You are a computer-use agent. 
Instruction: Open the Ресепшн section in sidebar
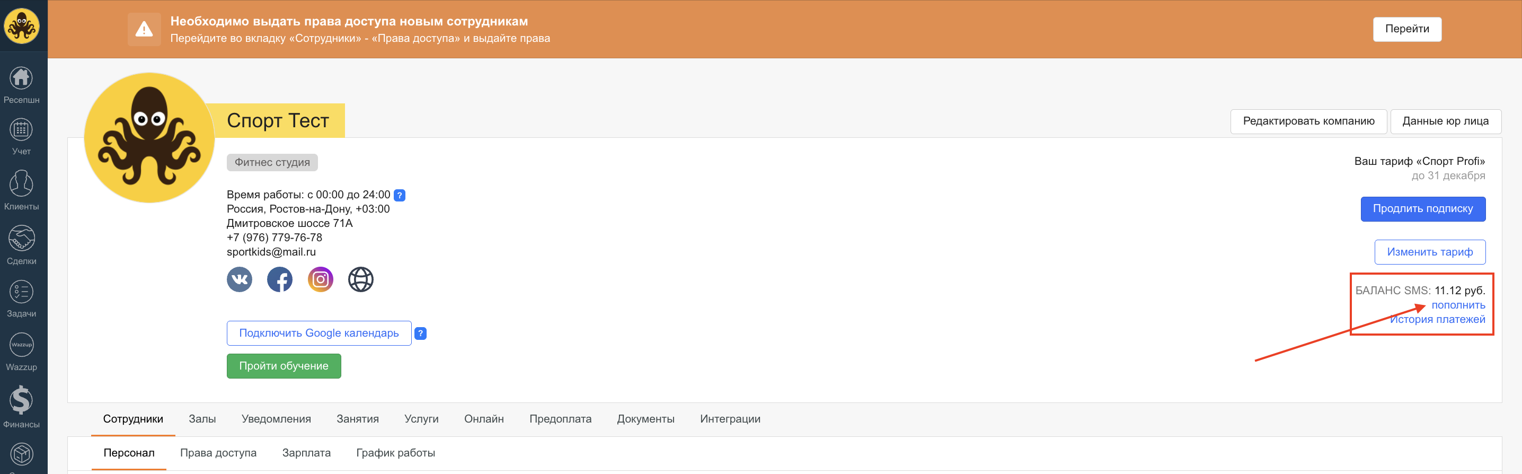click(x=21, y=84)
